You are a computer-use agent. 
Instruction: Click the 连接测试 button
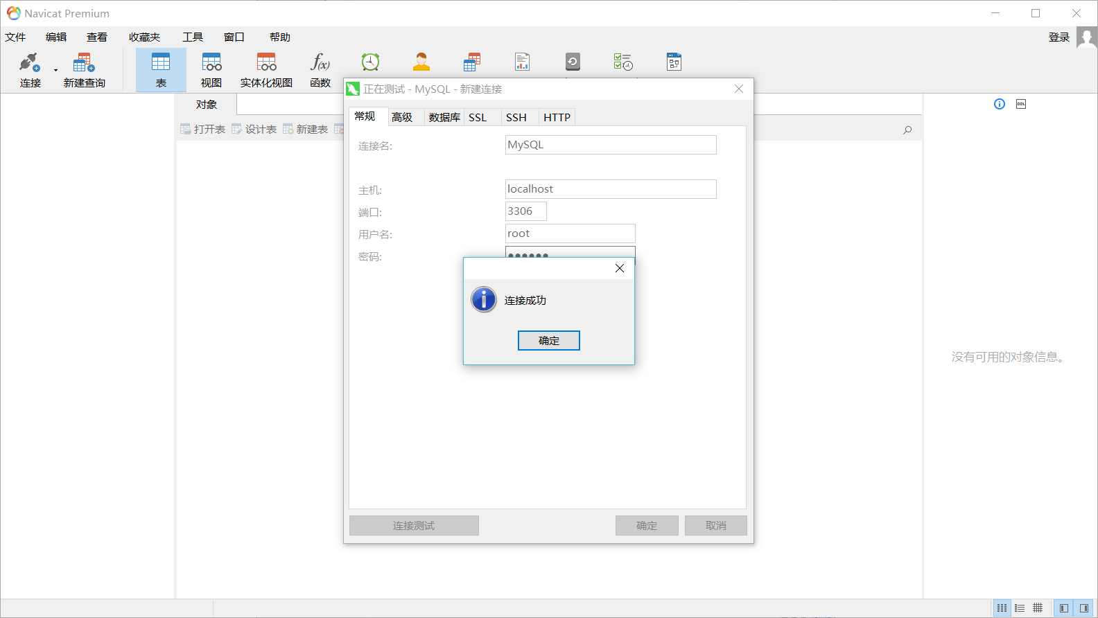pyautogui.click(x=414, y=526)
